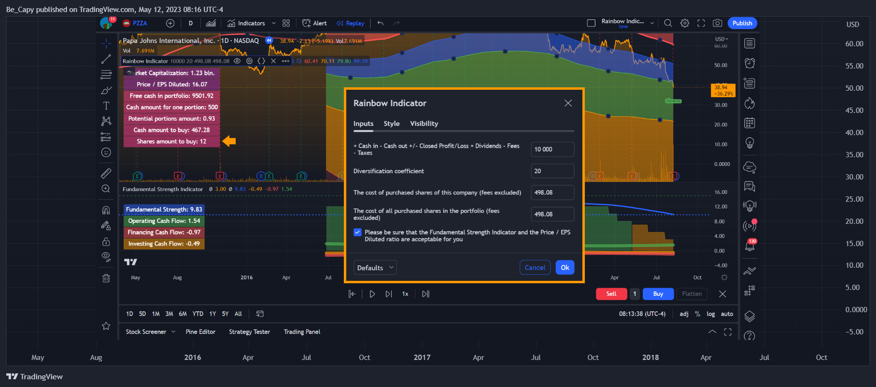This screenshot has width=876, height=387.
Task: Toggle the layout name checkbox square
Action: coord(591,23)
